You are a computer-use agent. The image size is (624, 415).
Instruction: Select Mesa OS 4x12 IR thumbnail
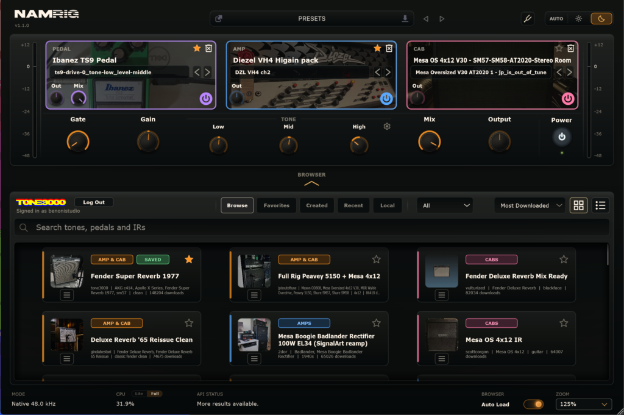[442, 335]
